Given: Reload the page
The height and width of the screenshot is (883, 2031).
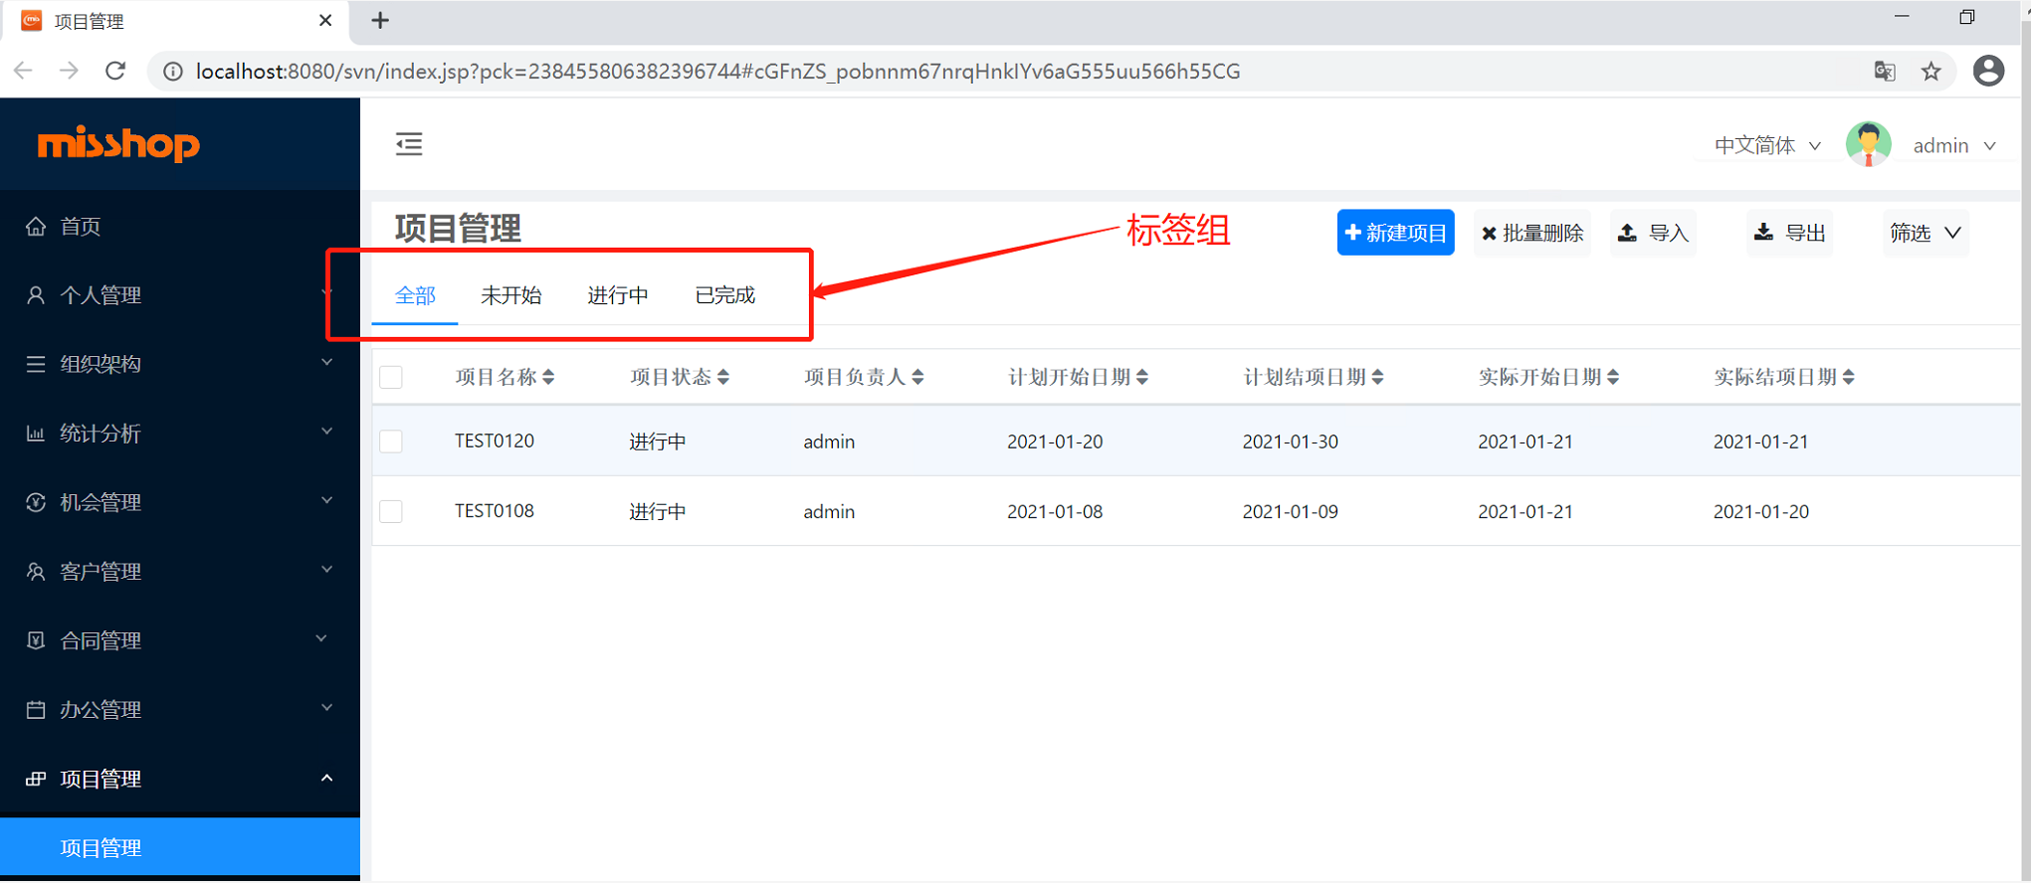Looking at the screenshot, I should [x=115, y=71].
